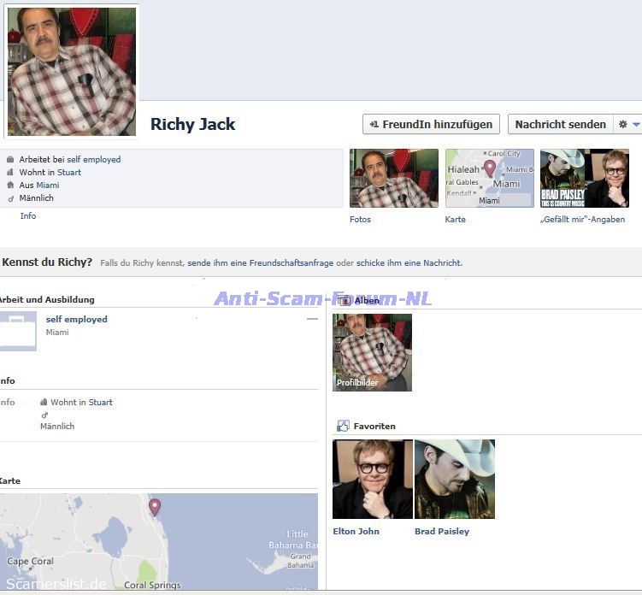The height and width of the screenshot is (595, 642).
Task: Open the Elton John favorite page
Action: [x=372, y=479]
